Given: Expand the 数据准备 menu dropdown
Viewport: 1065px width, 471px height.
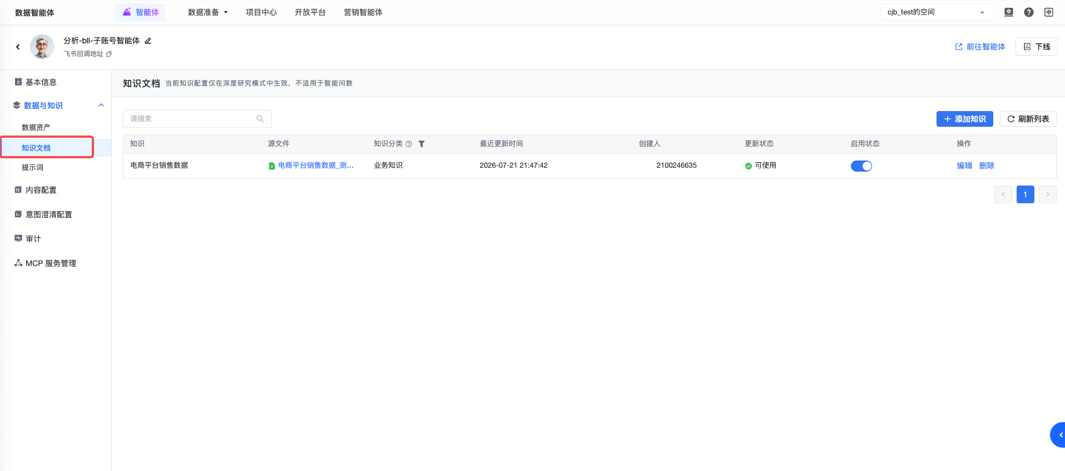Looking at the screenshot, I should point(208,12).
